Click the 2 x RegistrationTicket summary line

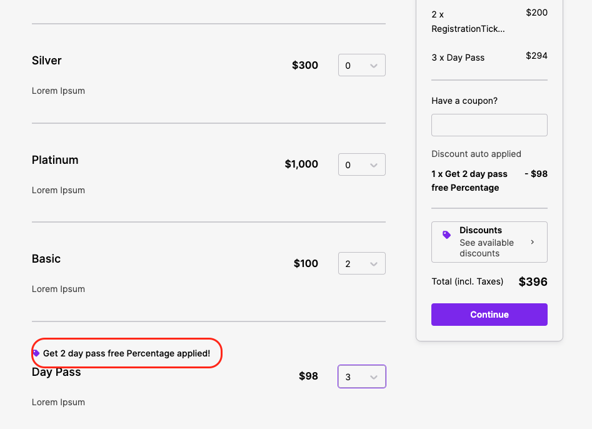click(x=468, y=21)
